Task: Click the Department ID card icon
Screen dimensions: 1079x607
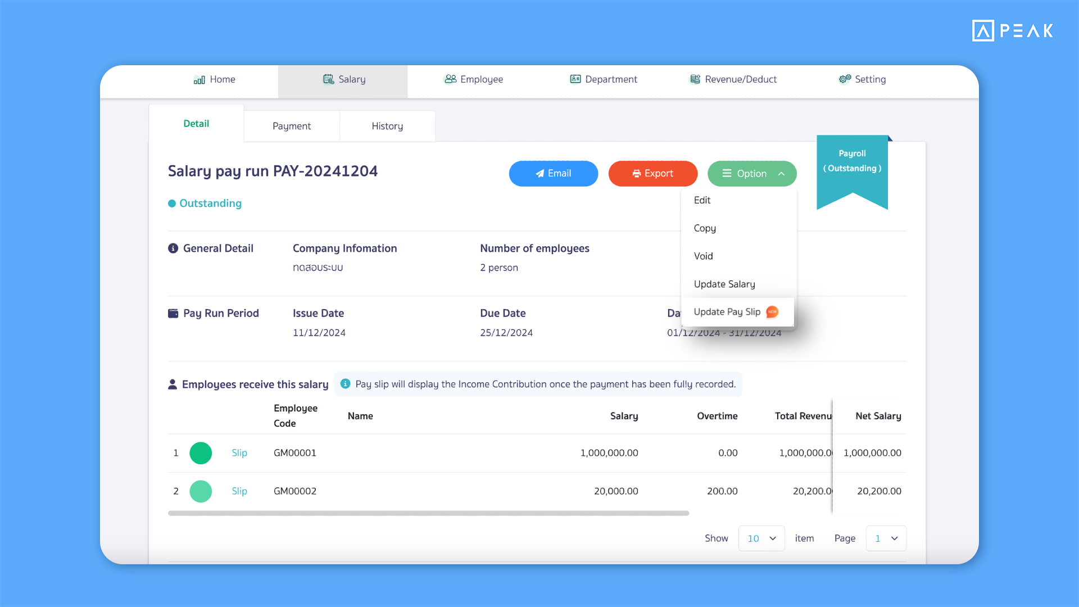Action: [x=575, y=79]
